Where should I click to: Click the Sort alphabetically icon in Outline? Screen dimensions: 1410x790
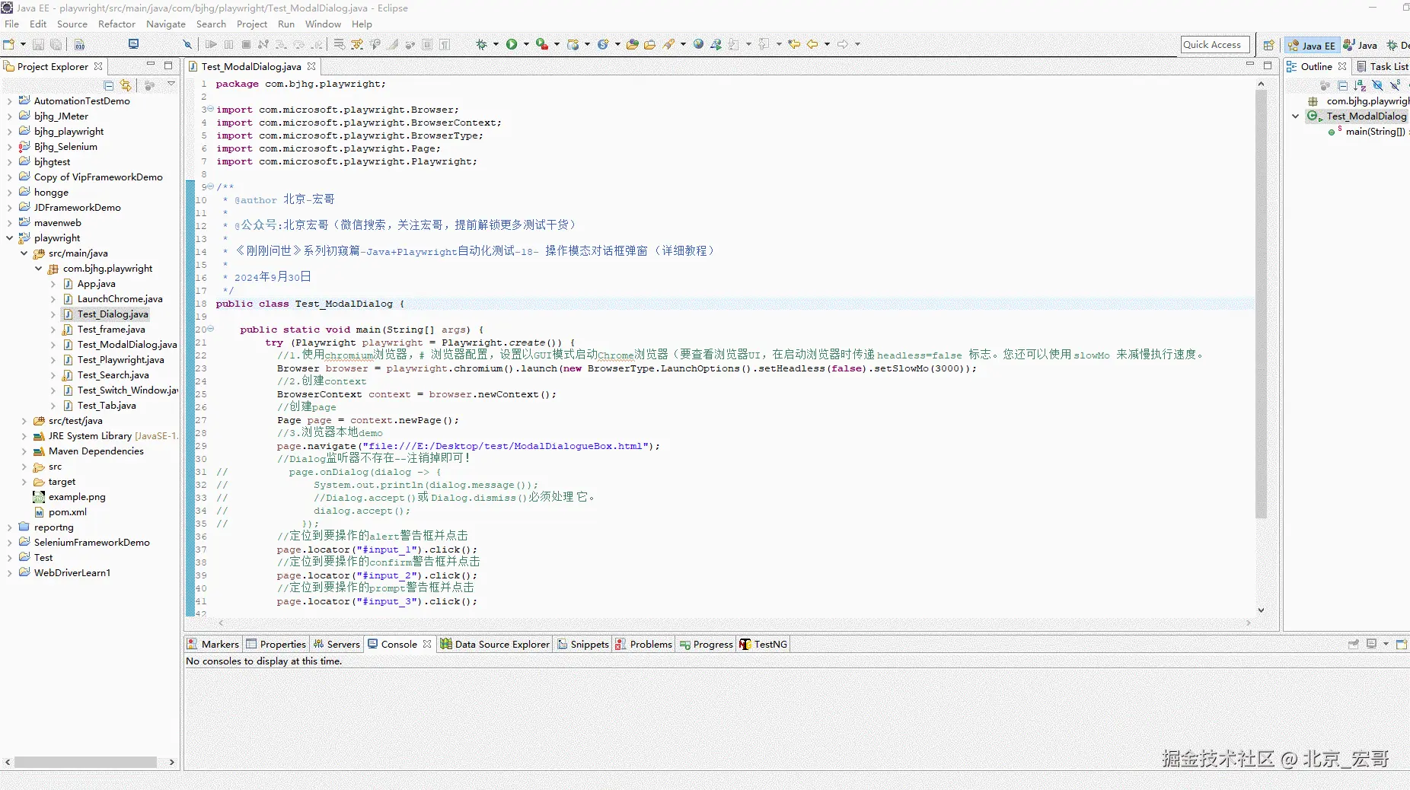click(x=1360, y=85)
